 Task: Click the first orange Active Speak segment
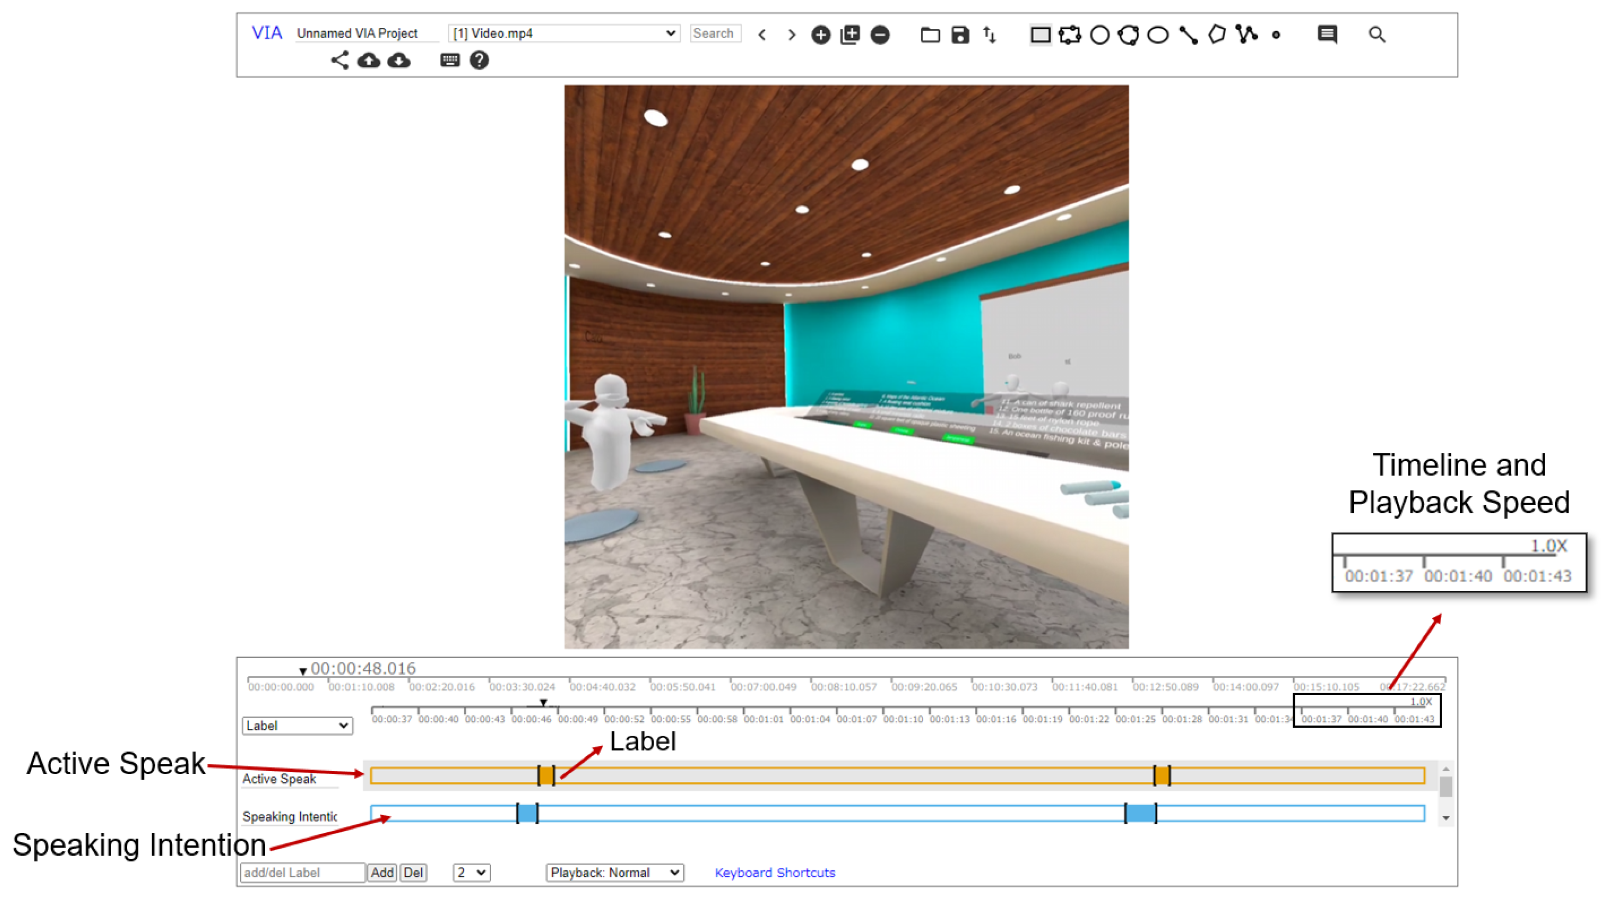[x=546, y=775]
